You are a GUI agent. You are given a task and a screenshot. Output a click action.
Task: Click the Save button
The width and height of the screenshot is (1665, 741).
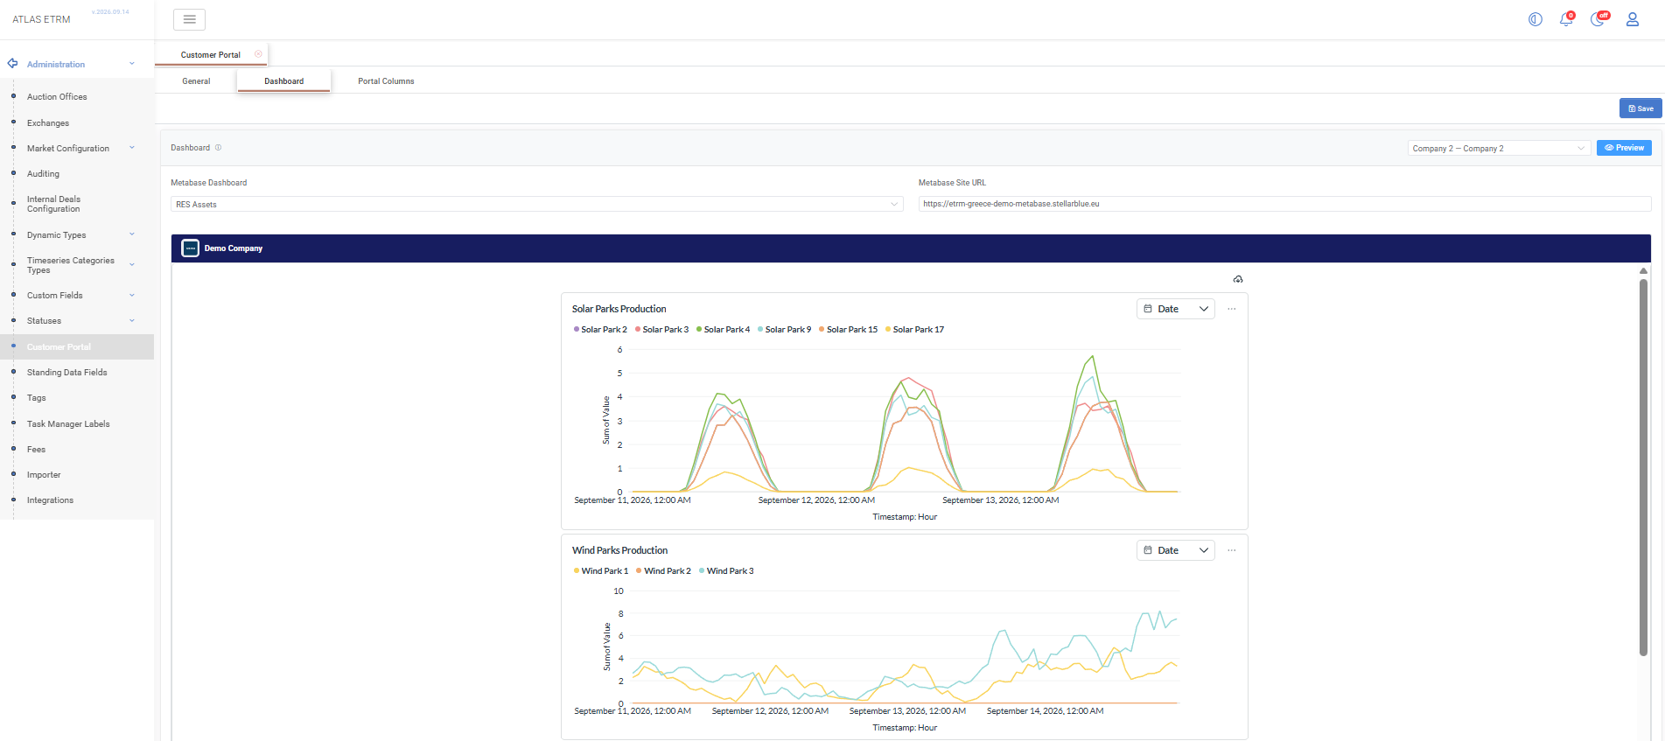[1641, 108]
